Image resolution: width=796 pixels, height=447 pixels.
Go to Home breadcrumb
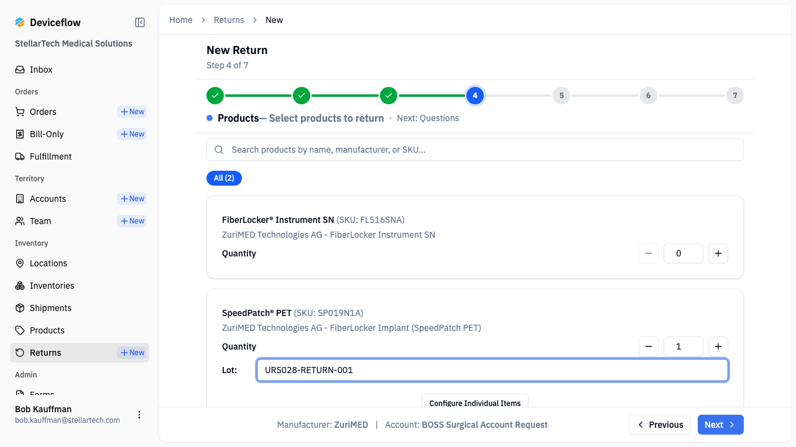pyautogui.click(x=181, y=20)
